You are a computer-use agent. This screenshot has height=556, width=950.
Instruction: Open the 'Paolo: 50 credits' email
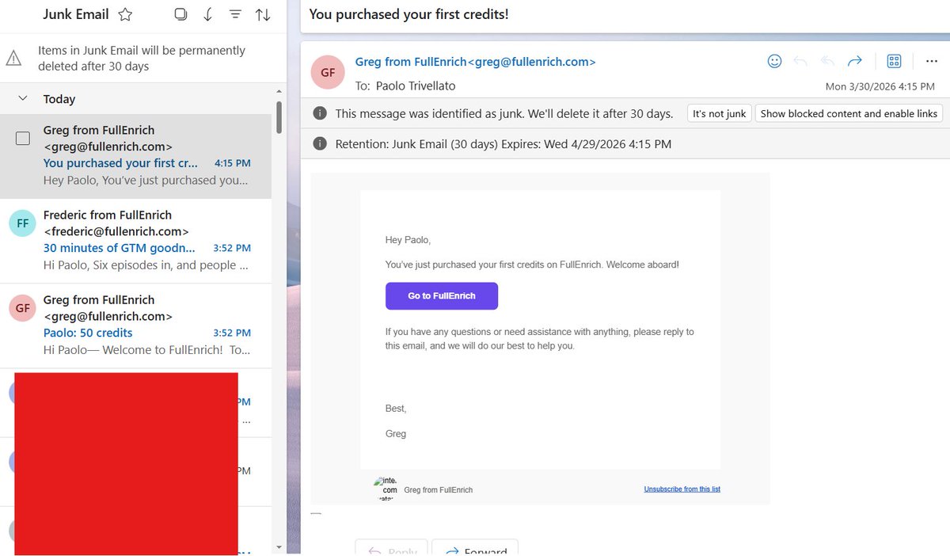coord(135,326)
